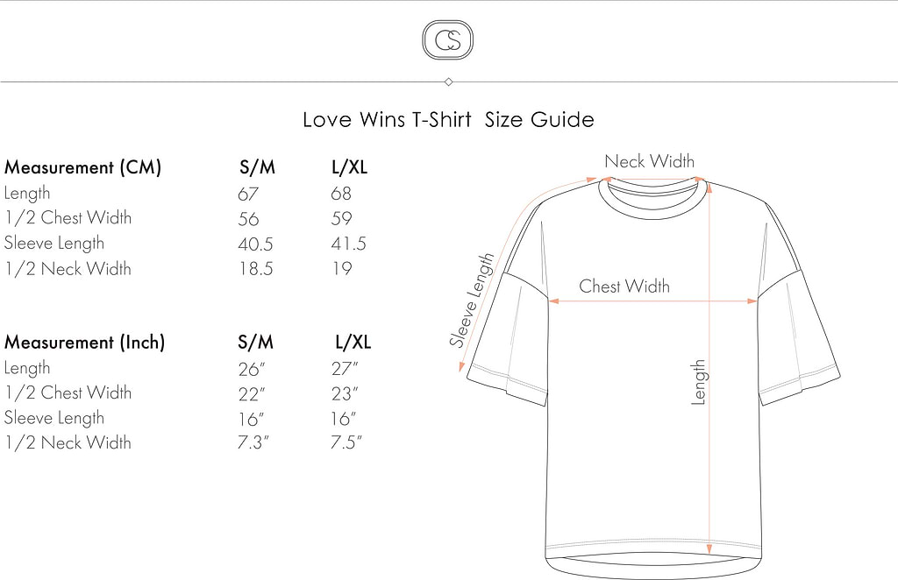Select the Love Wins T-Shirt Size Guide title
898x580 pixels.
(448, 119)
